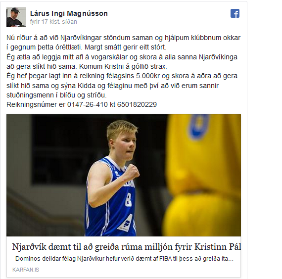
Task: Open the basketball player article photo
Action: tap(124, 175)
